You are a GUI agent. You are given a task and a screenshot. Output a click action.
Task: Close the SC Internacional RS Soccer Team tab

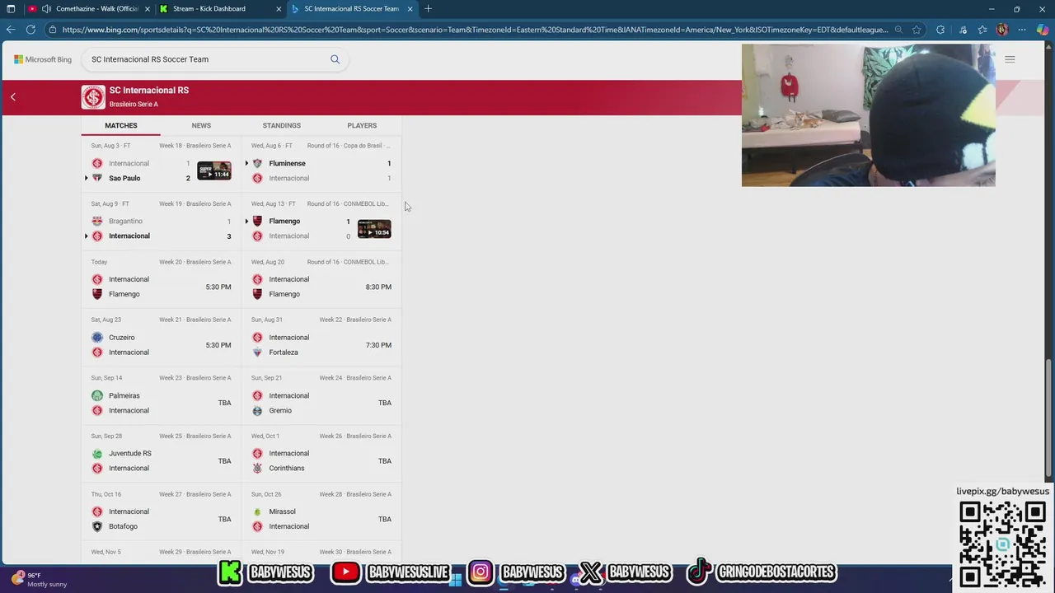(x=410, y=9)
